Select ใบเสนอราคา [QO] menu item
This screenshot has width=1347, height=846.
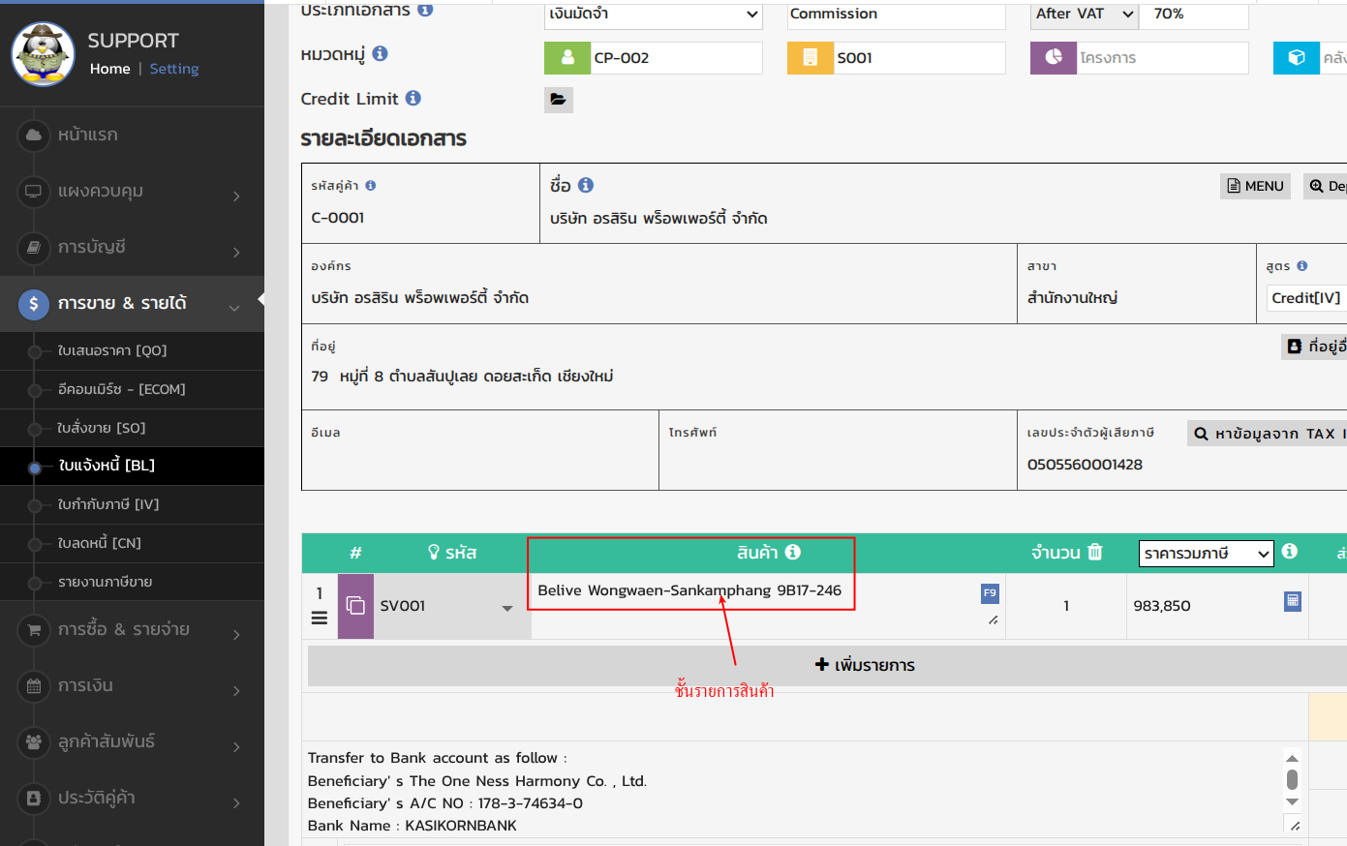(111, 350)
